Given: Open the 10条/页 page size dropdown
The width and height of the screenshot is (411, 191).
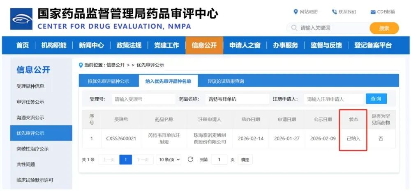Looking at the screenshot, I should click(169, 160).
